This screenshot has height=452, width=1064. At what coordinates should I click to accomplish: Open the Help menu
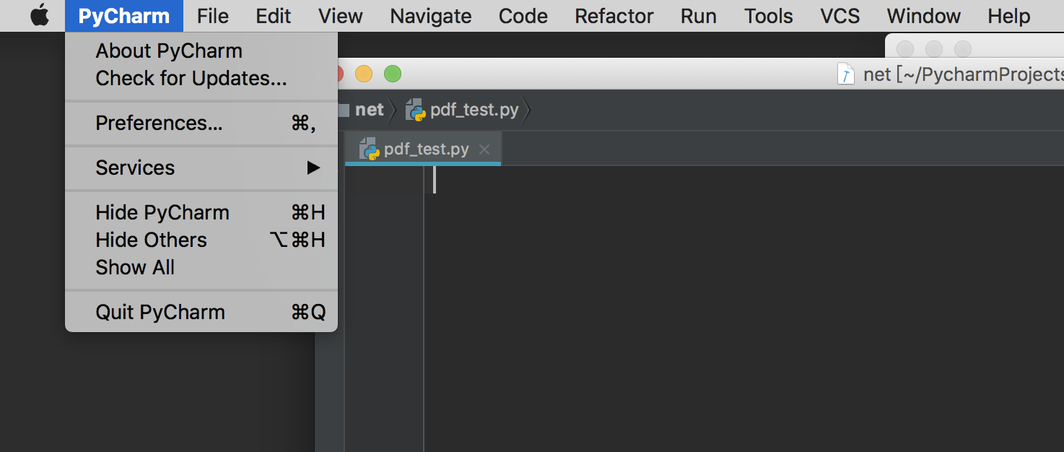(x=1009, y=16)
